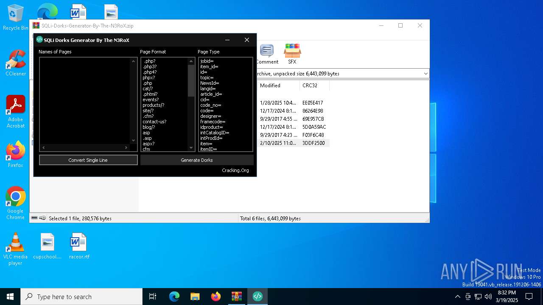Select the langid= page type entry
The image size is (543, 305).
coord(208,89)
